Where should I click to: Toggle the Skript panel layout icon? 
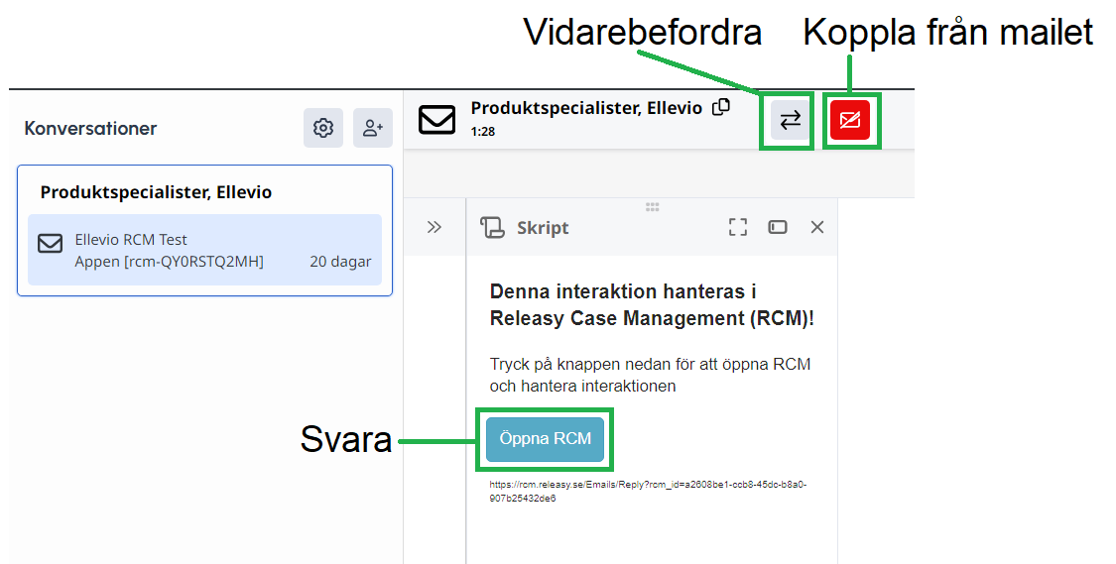pyautogui.click(x=777, y=227)
